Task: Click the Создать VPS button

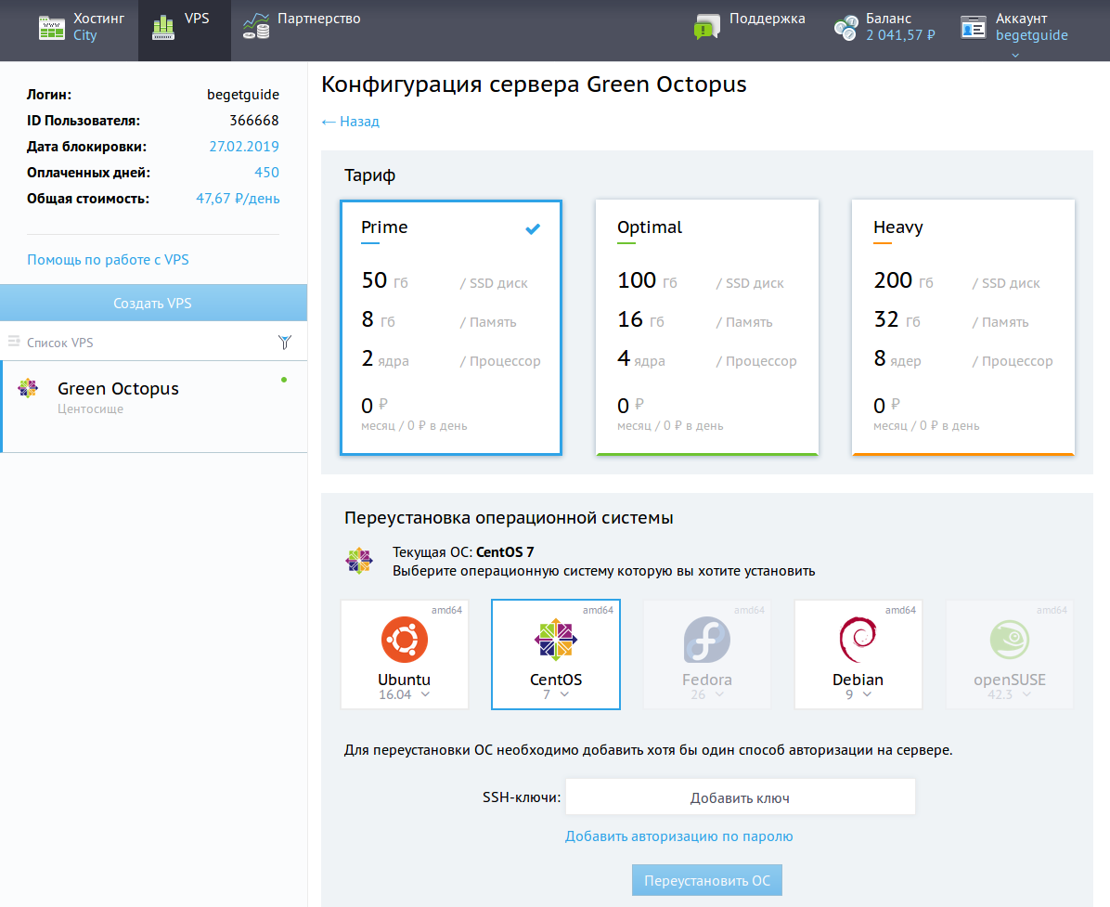Action: click(x=153, y=303)
